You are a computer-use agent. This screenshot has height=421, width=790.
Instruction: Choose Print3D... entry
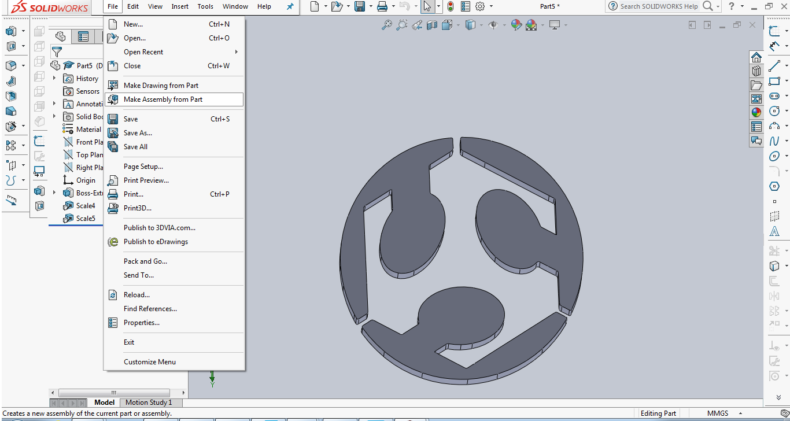coord(174,208)
